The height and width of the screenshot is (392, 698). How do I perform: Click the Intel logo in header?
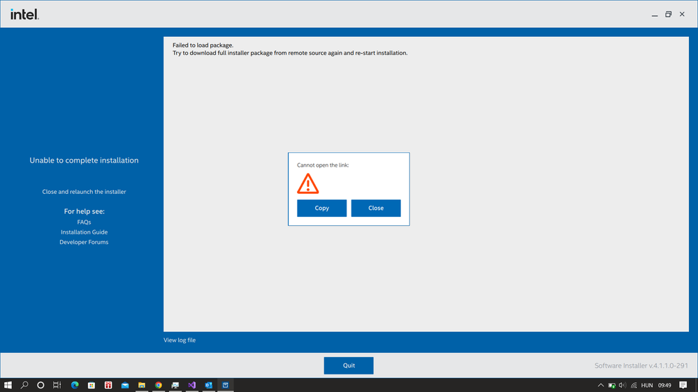pos(25,14)
